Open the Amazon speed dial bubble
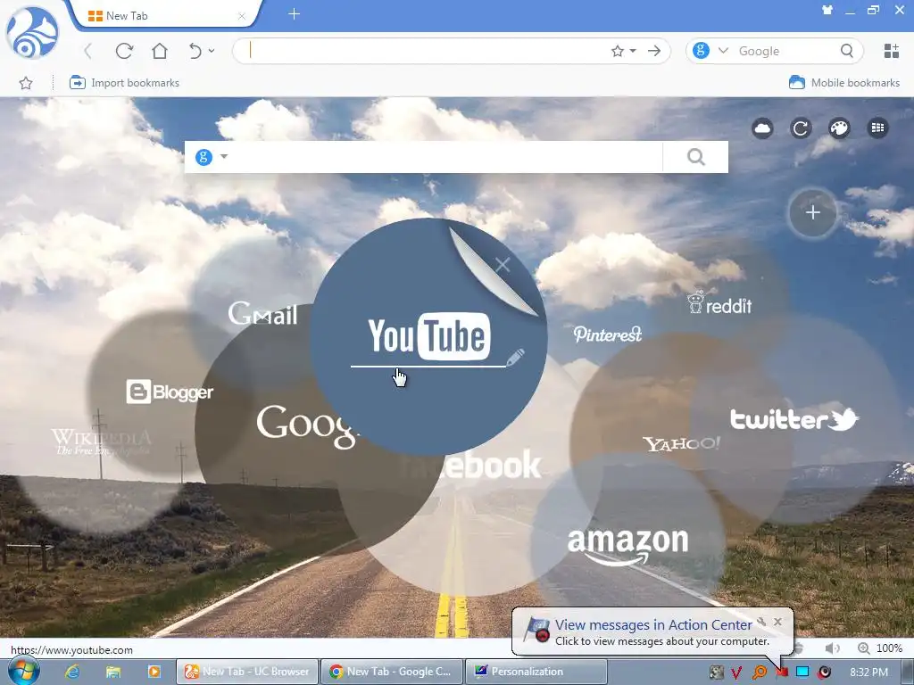This screenshot has height=685, width=914. (627, 545)
